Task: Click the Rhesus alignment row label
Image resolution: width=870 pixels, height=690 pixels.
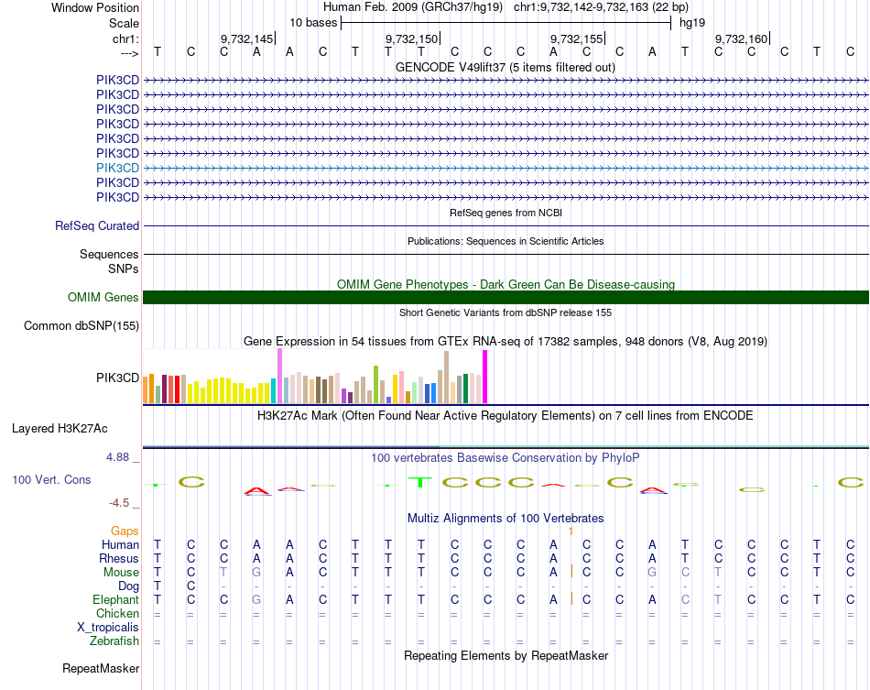Action: (119, 558)
